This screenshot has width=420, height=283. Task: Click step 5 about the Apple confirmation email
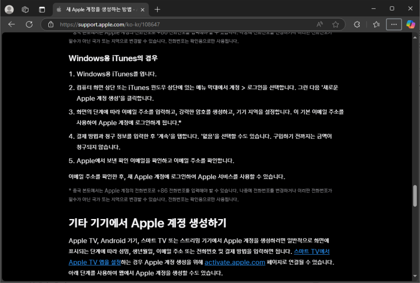click(x=151, y=161)
